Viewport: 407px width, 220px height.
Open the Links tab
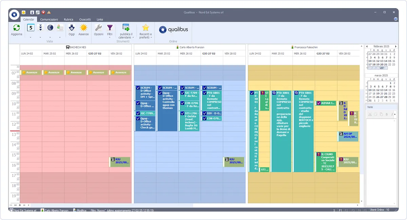click(x=100, y=19)
